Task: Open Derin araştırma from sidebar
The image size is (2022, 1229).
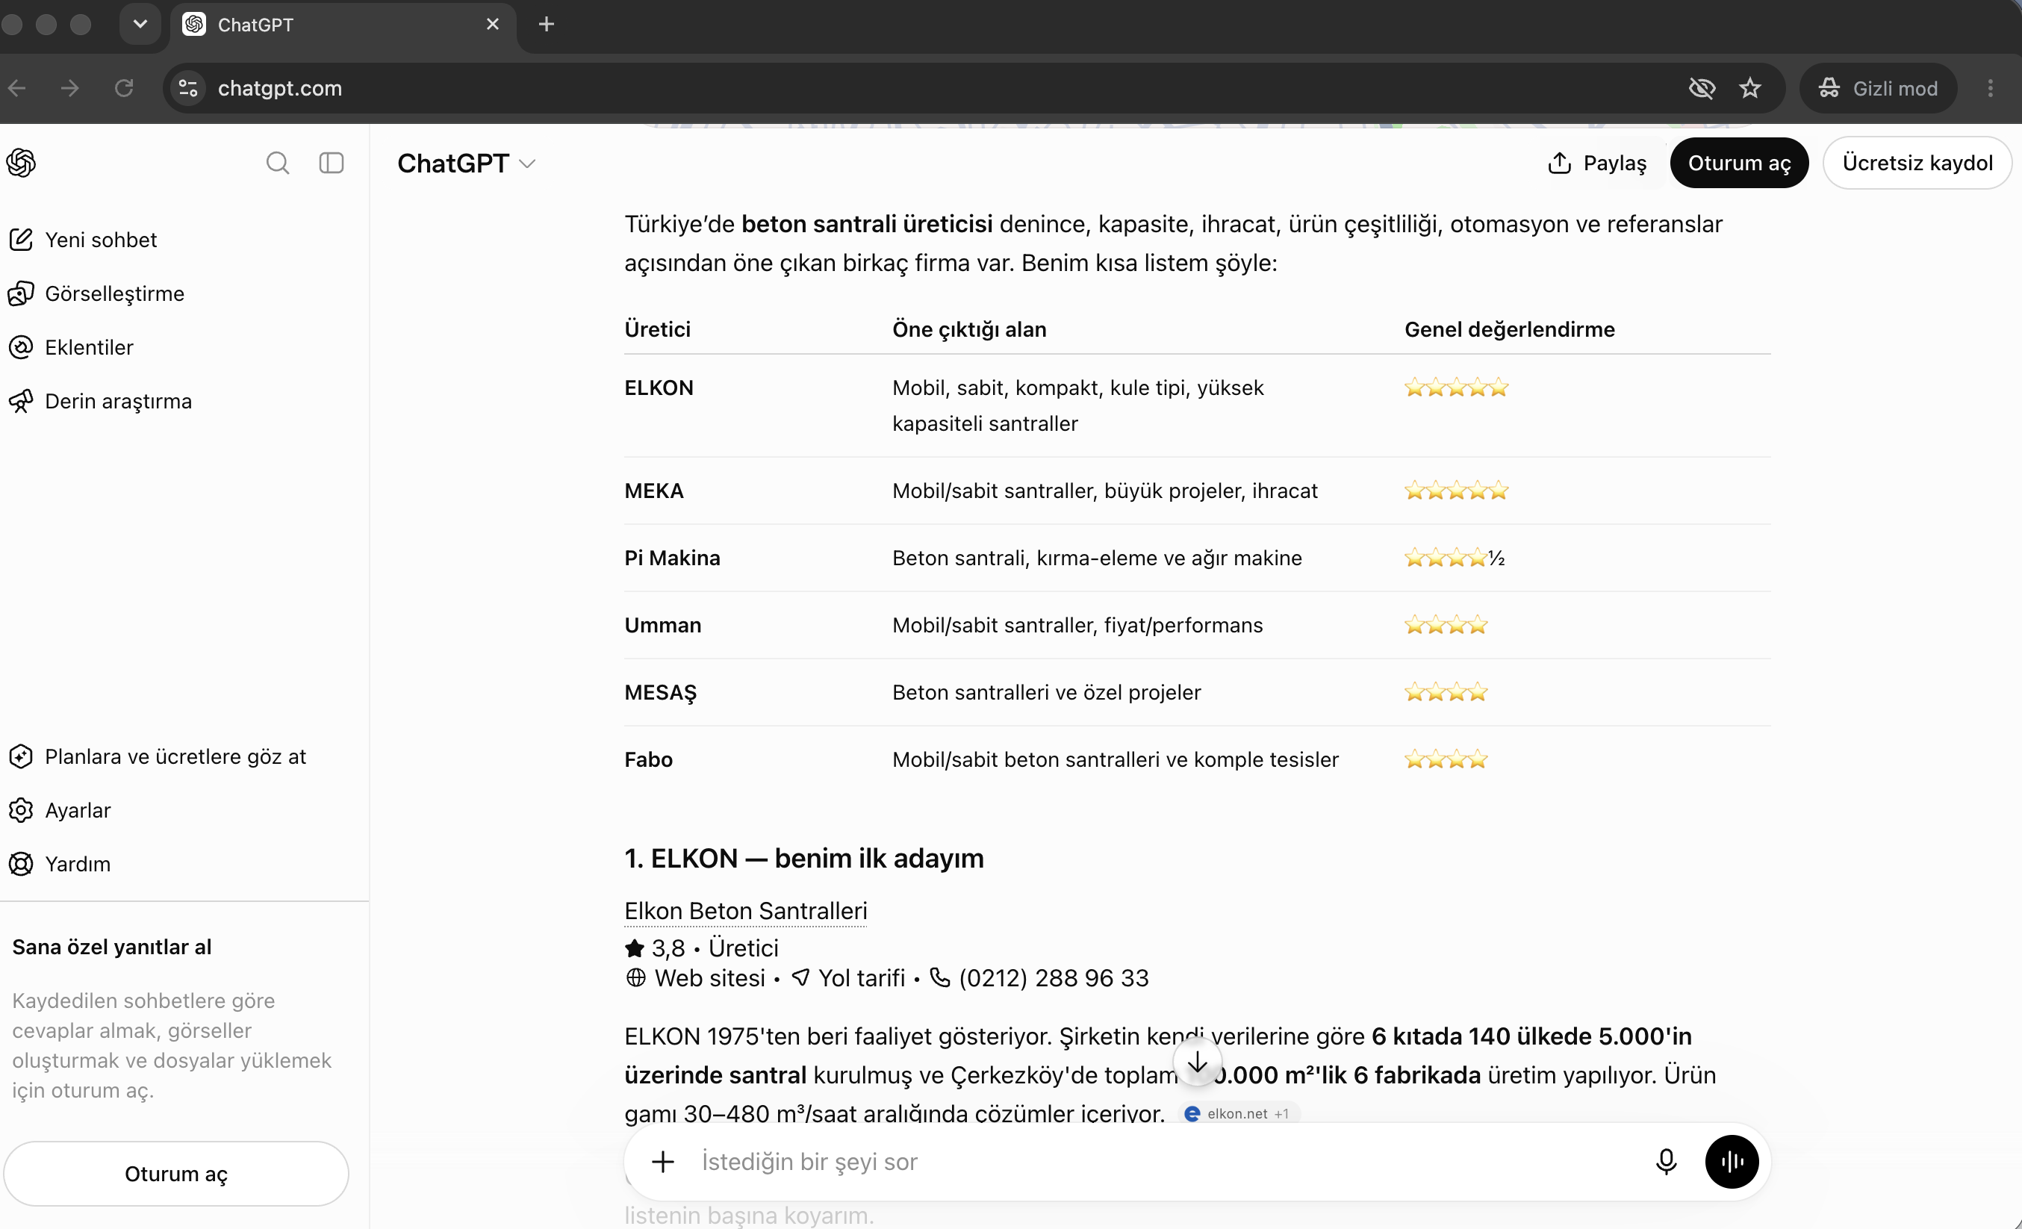Action: point(118,401)
